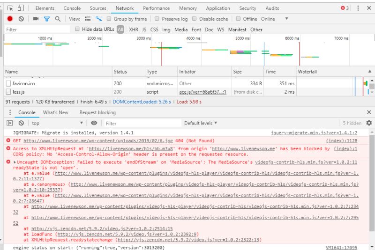Sort requests by Time column header
The width and height of the screenshot is (375, 250).
[280, 71]
